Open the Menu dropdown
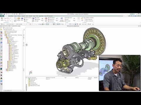 click(x=3, y=24)
